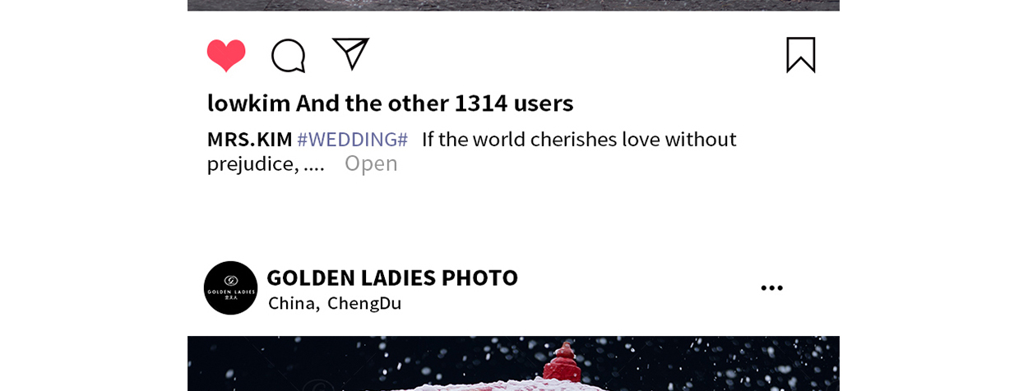
Task: Expand caption with the Open link
Action: (371, 163)
